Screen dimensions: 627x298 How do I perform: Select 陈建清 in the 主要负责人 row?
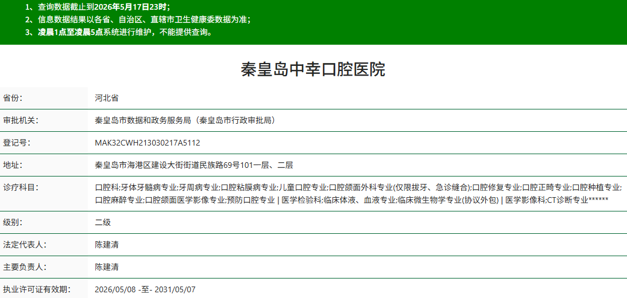[106, 267]
